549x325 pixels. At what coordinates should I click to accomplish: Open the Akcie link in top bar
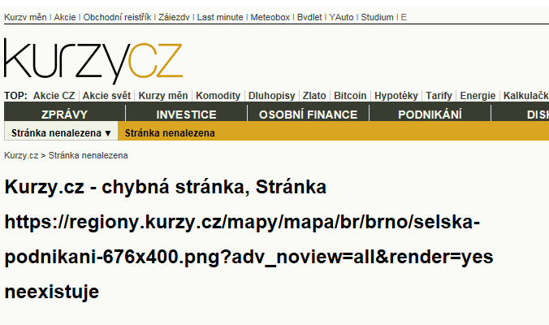[65, 17]
